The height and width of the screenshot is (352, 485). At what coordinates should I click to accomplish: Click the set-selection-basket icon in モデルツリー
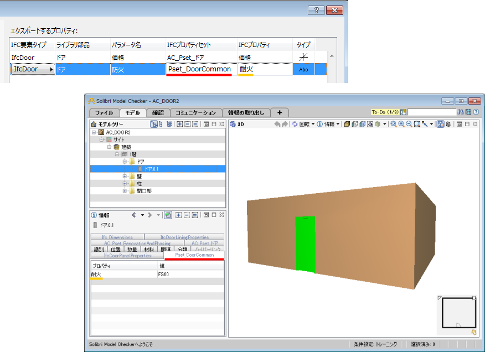[x=195, y=124]
